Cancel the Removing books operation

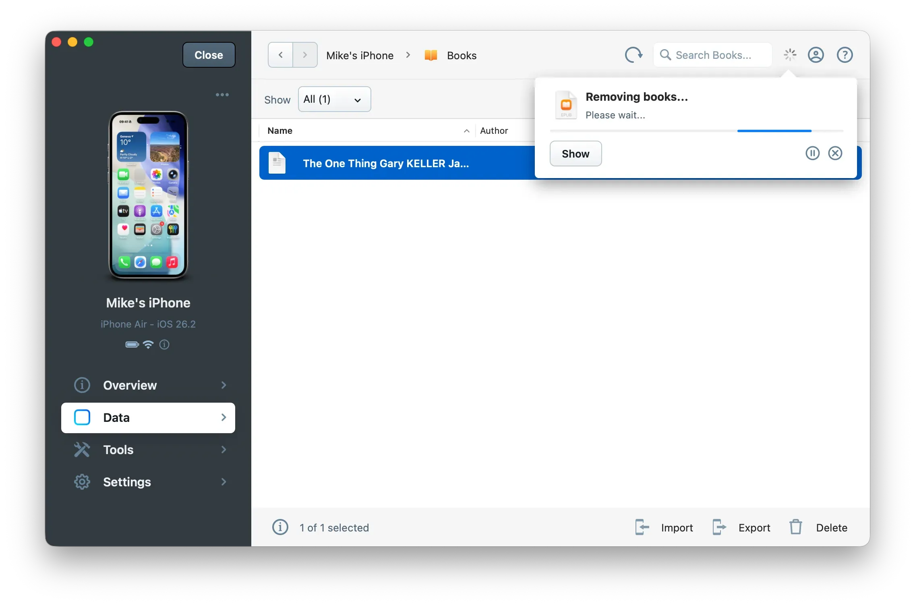(835, 153)
